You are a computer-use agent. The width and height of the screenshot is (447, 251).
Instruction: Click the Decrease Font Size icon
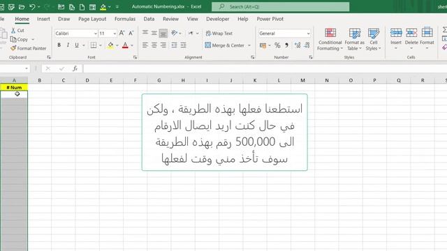click(131, 33)
